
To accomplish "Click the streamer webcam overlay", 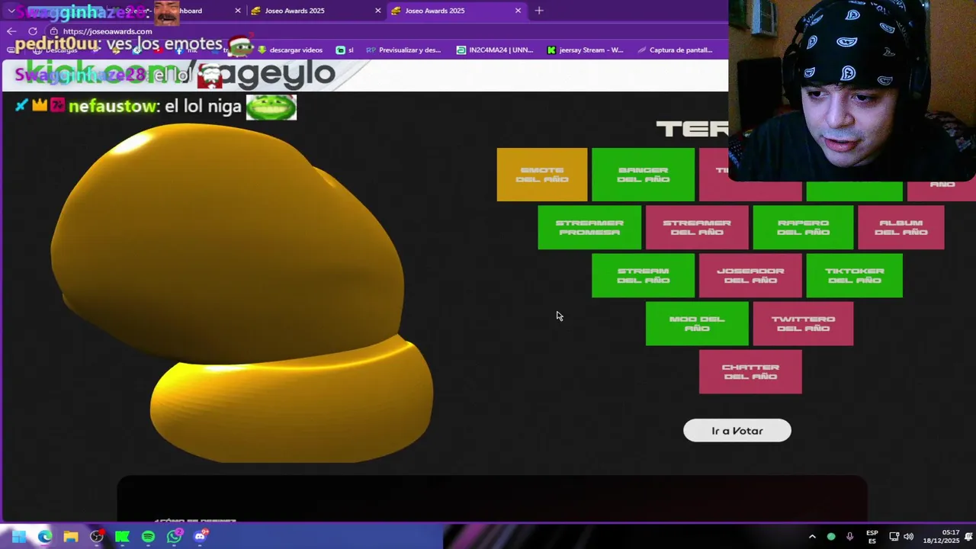I will tap(852, 90).
